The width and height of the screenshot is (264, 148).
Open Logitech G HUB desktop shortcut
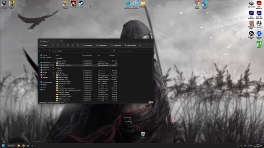click(x=251, y=35)
